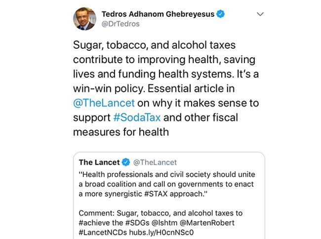Click The Lancet's verified badge icon
Image resolution: width=321 pixels, height=239 pixels.
(x=126, y=162)
